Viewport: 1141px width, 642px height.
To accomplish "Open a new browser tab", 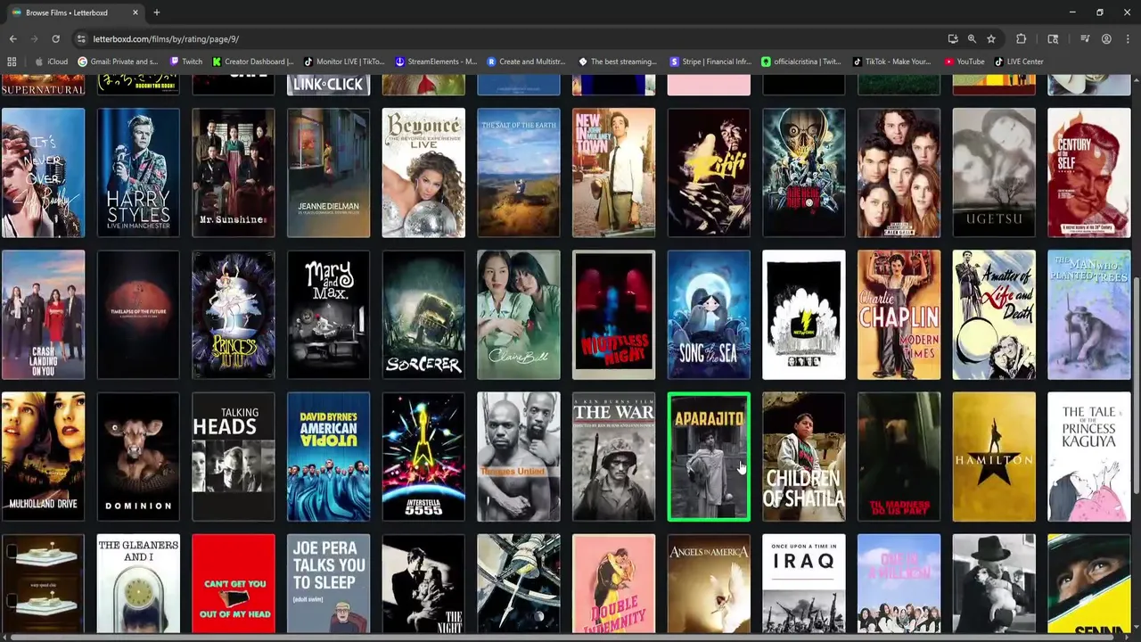I will pyautogui.click(x=156, y=12).
